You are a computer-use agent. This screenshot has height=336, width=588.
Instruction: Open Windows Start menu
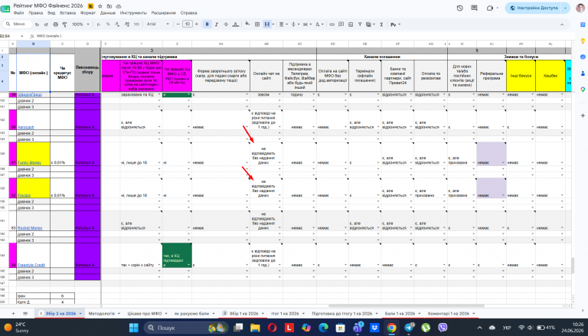click(134, 328)
